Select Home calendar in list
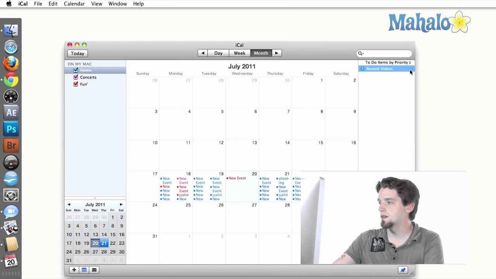 pos(95,70)
